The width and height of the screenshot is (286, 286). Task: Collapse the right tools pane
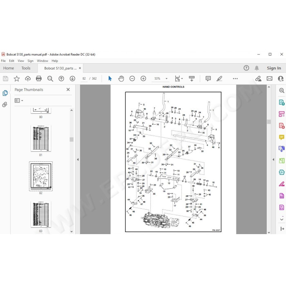pyautogui.click(x=273, y=159)
